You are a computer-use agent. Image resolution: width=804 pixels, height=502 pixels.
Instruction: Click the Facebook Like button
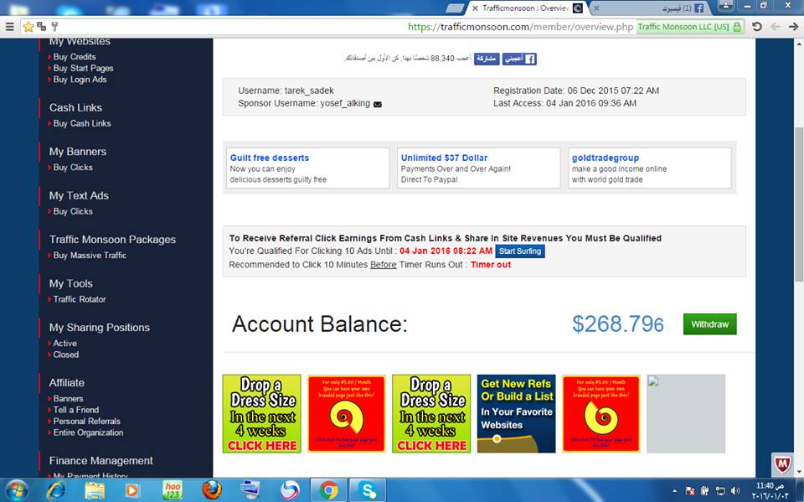[519, 59]
